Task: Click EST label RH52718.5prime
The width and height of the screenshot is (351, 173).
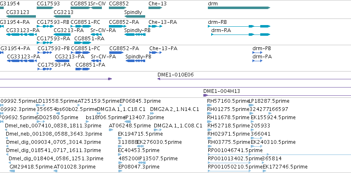Action: pyautogui.click(x=228, y=126)
